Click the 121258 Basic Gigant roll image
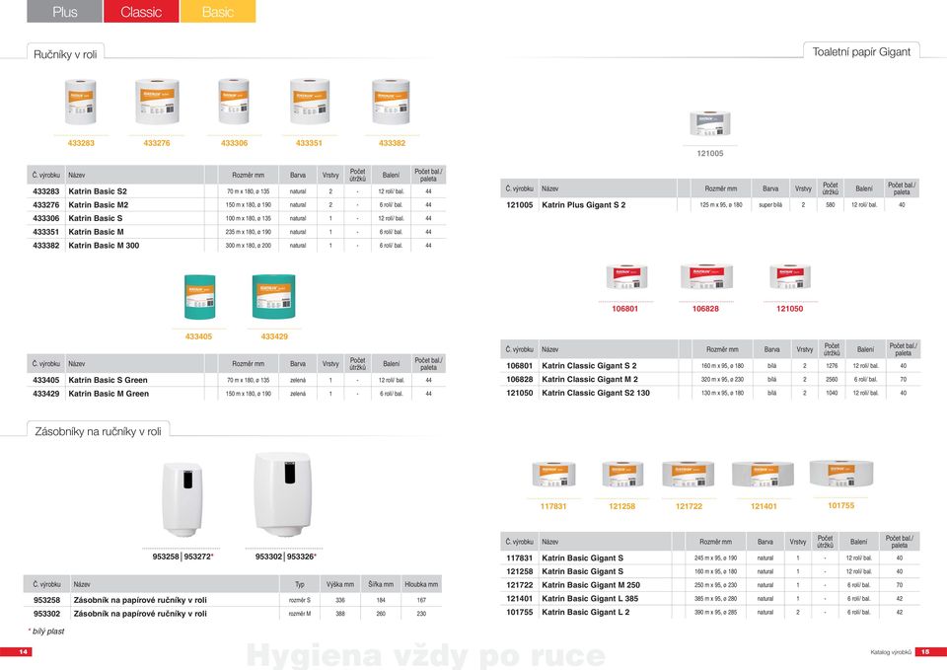The image size is (947, 670). coord(622,475)
